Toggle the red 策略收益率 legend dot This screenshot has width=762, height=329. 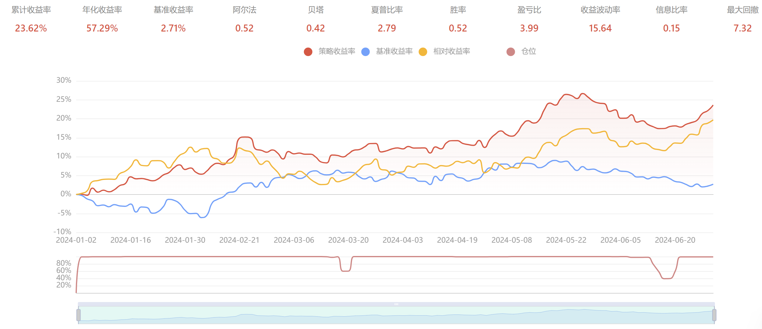pyautogui.click(x=308, y=52)
